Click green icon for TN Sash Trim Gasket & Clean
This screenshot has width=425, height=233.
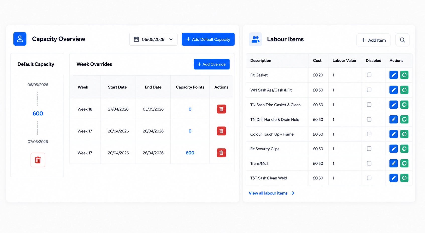[404, 105]
